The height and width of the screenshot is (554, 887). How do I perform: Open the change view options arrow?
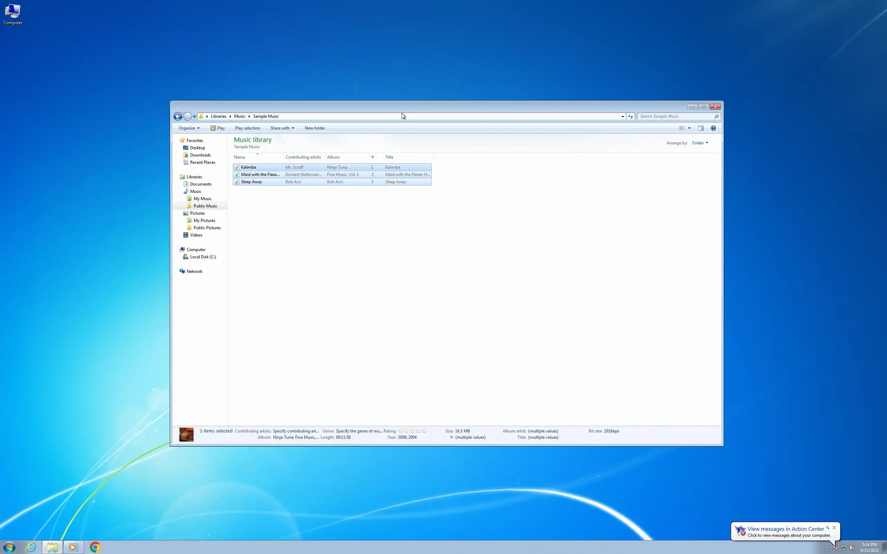(x=689, y=128)
